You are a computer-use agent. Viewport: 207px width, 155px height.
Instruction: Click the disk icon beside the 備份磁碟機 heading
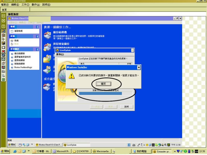47,35
